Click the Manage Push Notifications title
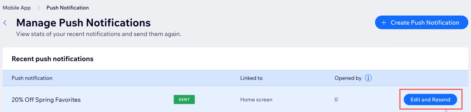The image size is (471, 112). point(83,23)
